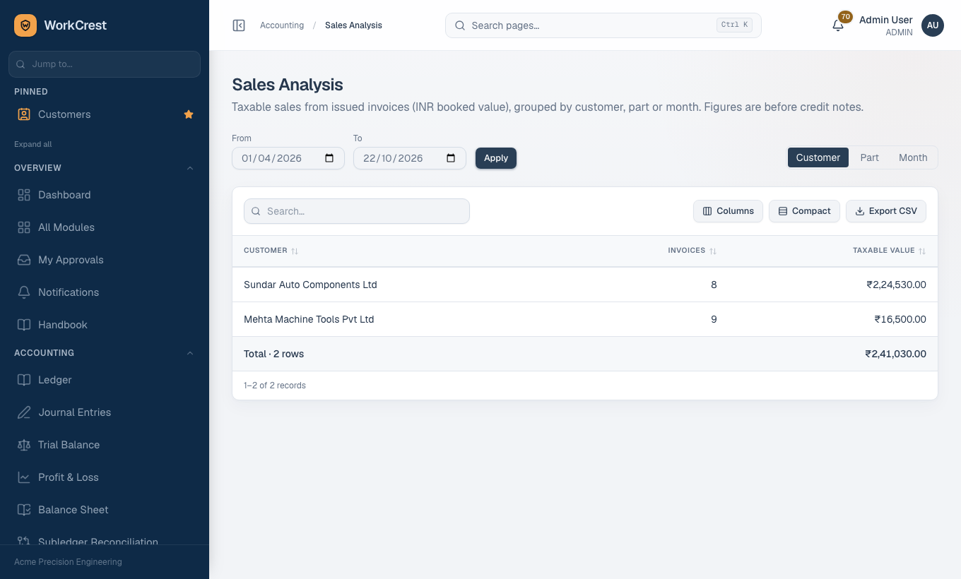Viewport: 961px width, 579px height.
Task: Click the table Search field
Action: [357, 211]
